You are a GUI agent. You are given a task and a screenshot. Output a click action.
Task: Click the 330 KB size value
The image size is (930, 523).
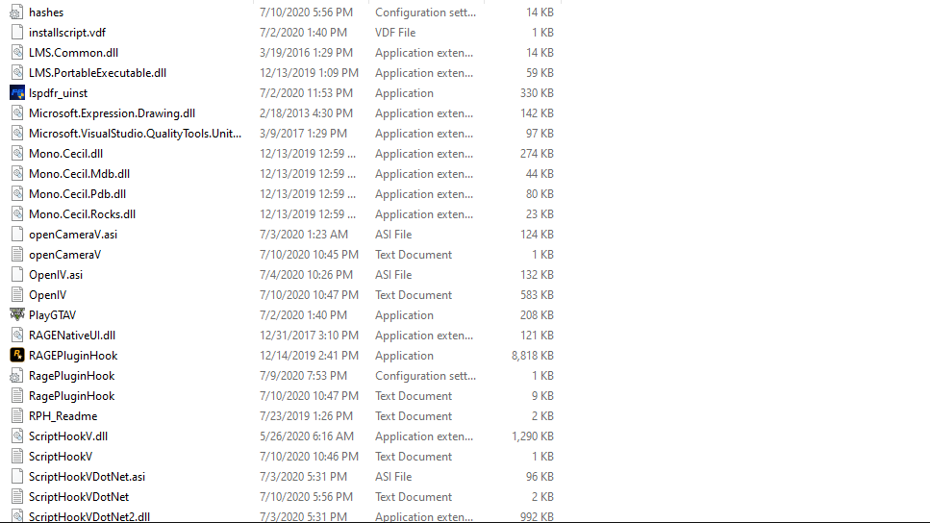point(537,93)
